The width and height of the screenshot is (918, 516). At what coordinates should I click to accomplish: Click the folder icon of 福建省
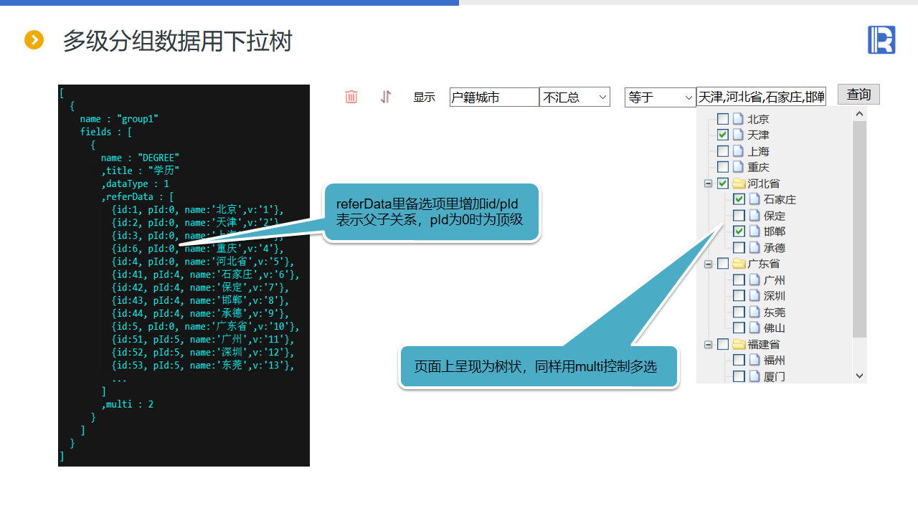tap(739, 345)
